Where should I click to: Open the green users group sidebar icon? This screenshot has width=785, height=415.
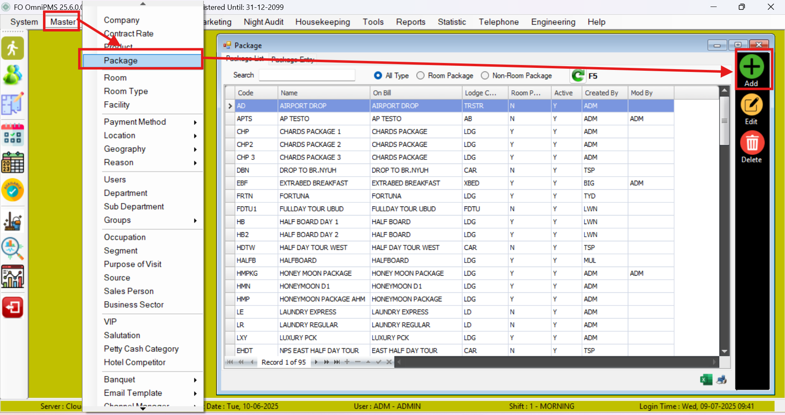pyautogui.click(x=13, y=75)
